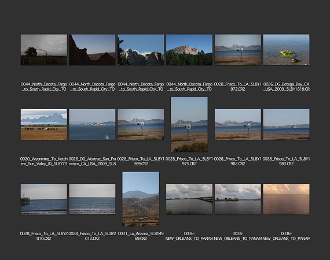This screenshot has width=330, height=260.
Task: Click the NEW_ORLEANS_TO_PANAM label under the sunset thumbnail
Action: pos(286,236)
